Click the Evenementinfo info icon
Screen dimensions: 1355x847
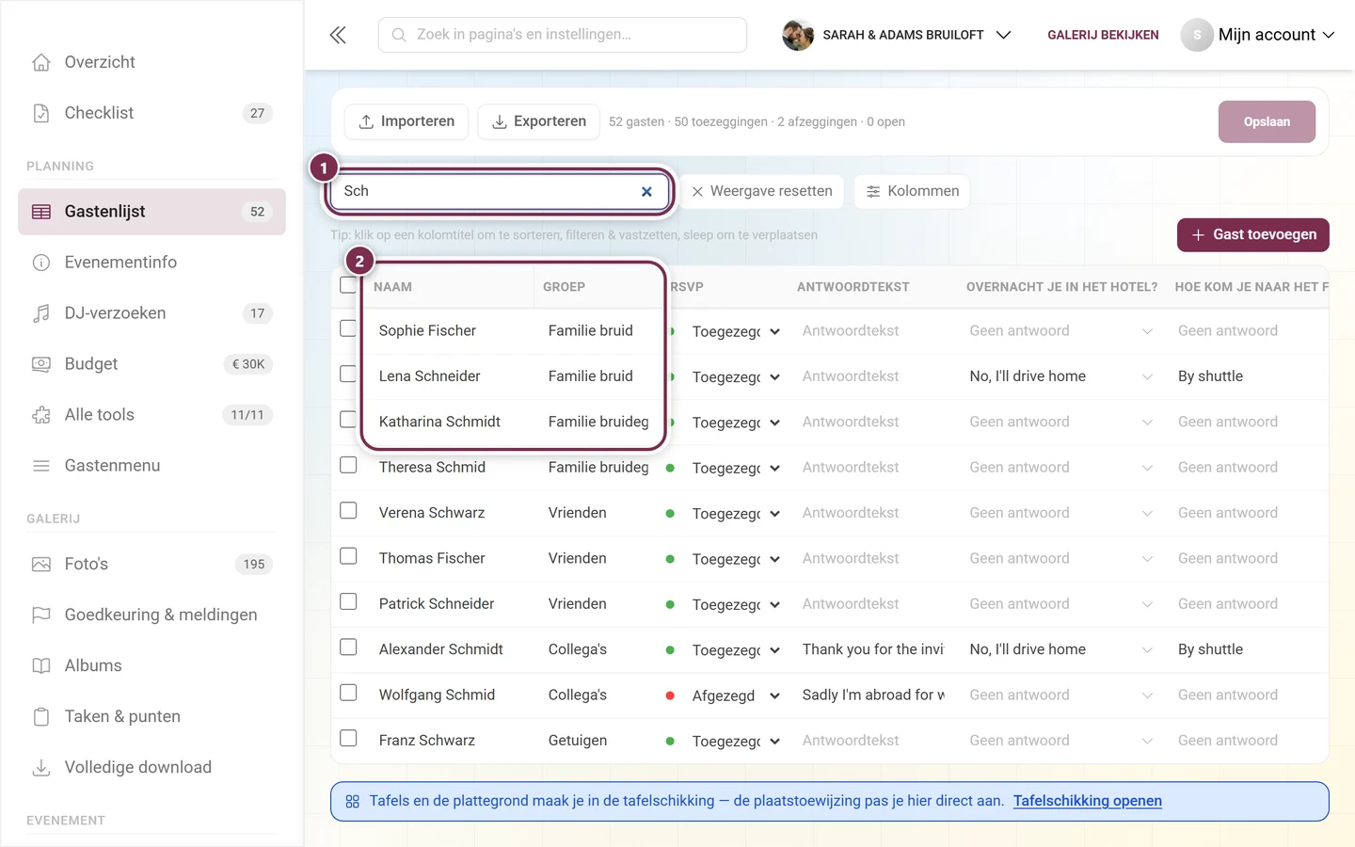point(41,263)
